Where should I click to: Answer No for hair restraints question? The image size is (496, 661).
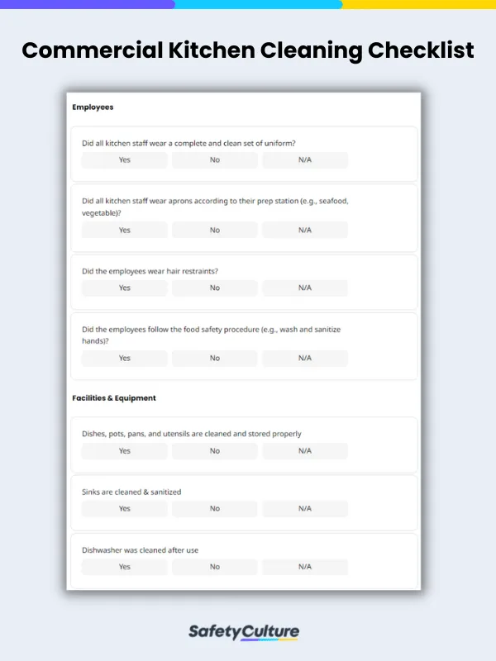coord(215,288)
